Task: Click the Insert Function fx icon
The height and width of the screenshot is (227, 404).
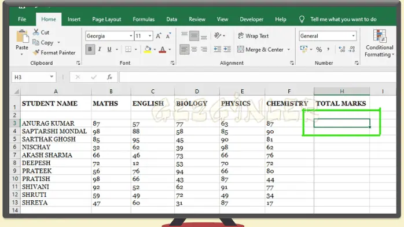Action: pyautogui.click(x=109, y=77)
